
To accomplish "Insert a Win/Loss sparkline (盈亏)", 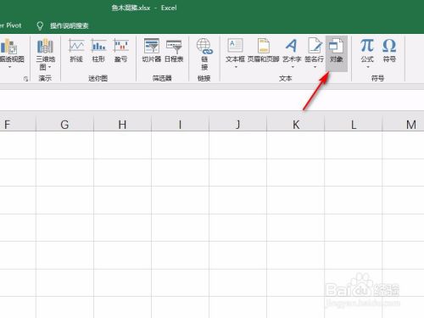I will click(x=120, y=50).
